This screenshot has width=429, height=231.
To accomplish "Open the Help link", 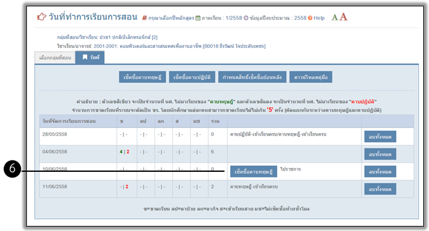I will pyautogui.click(x=319, y=18).
